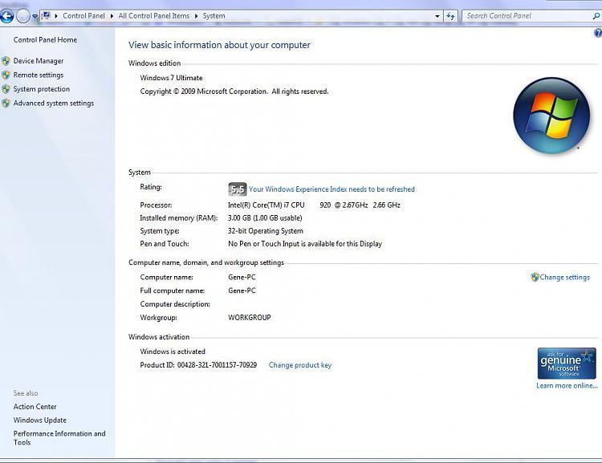The image size is (602, 463).
Task: Open Advanced system settings link
Action: tap(53, 104)
